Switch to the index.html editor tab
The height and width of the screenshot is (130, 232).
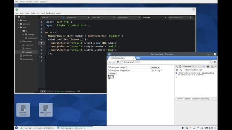(x=103, y=18)
